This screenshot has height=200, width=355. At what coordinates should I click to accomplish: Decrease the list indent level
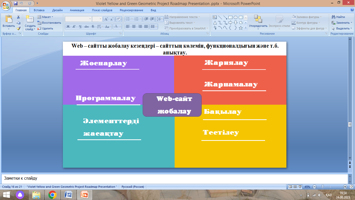pyautogui.click(x=146, y=19)
